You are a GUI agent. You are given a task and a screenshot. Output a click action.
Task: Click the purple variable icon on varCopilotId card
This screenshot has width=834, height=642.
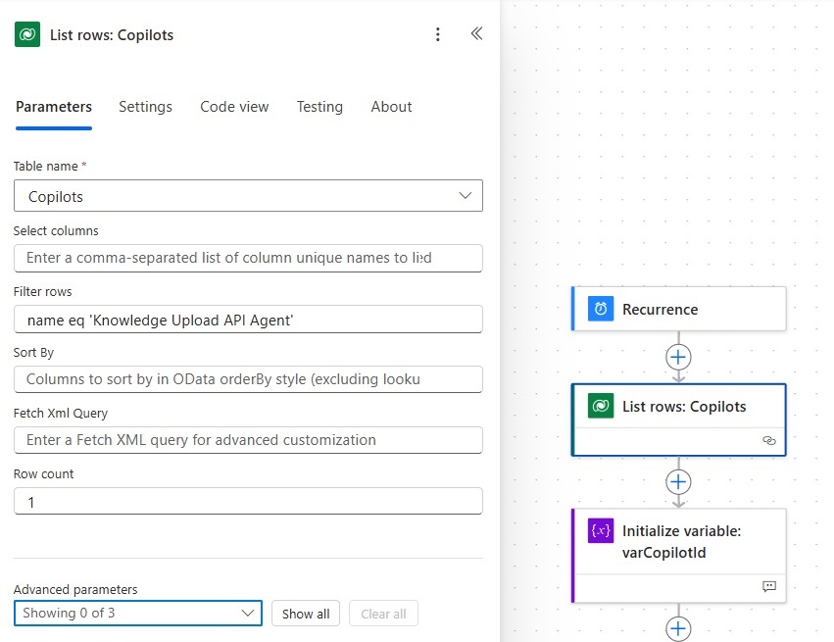[x=601, y=531]
